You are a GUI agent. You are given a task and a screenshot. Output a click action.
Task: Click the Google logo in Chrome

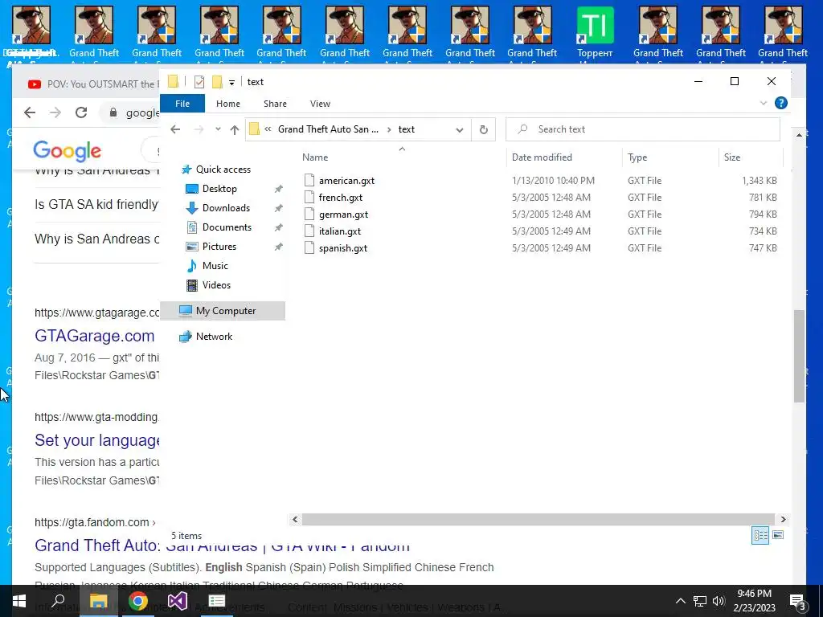67,151
